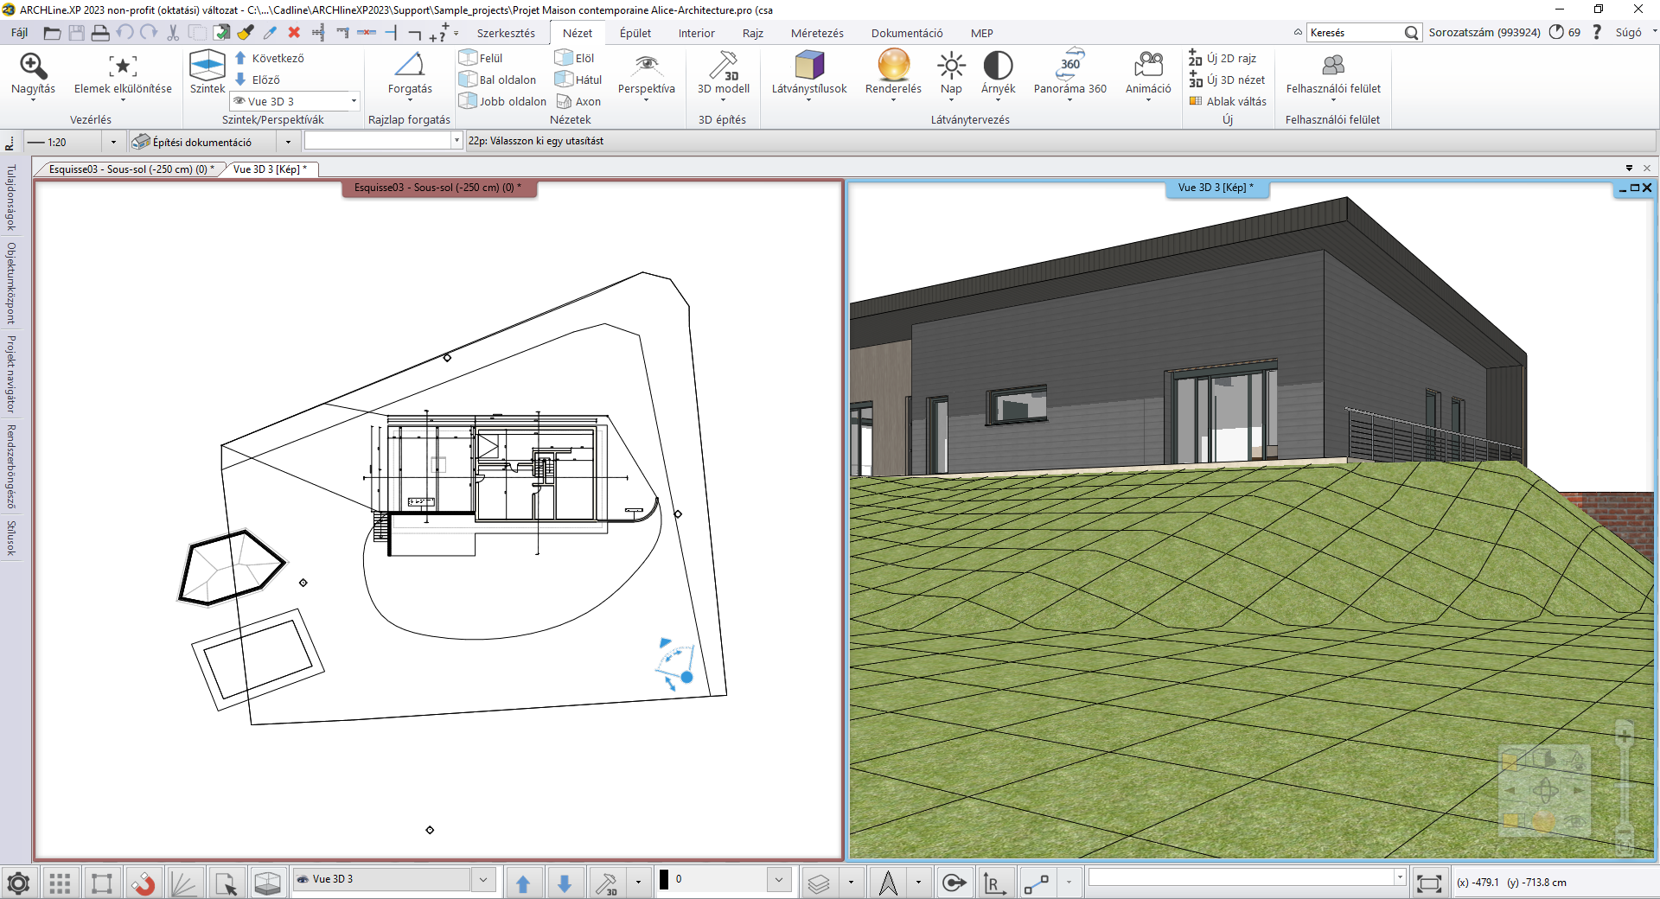
Task: Expand the Építési dokumentáció dropdown arrow
Action: click(288, 143)
